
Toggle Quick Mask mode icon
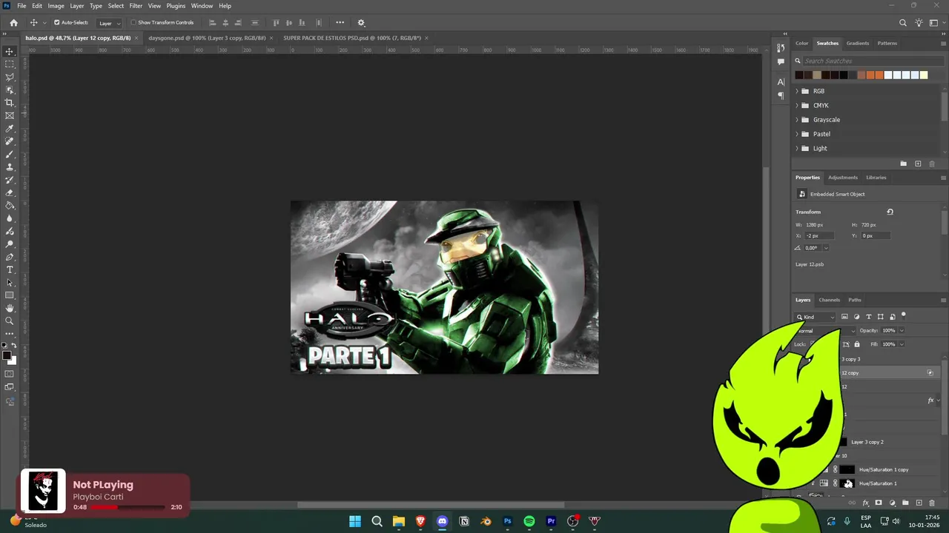10,374
